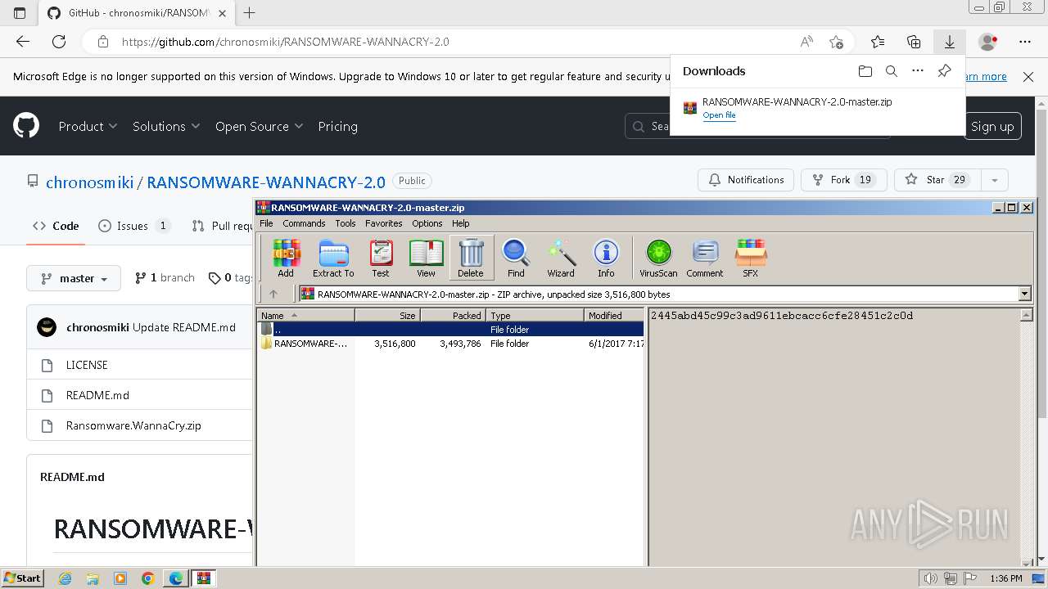Open the Windows Start button
The height and width of the screenshot is (589, 1048).
pos(22,578)
